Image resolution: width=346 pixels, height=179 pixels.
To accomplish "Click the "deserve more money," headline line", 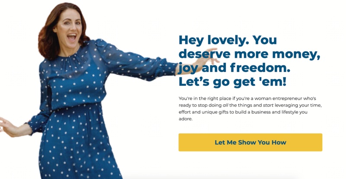I will pyautogui.click(x=250, y=54).
